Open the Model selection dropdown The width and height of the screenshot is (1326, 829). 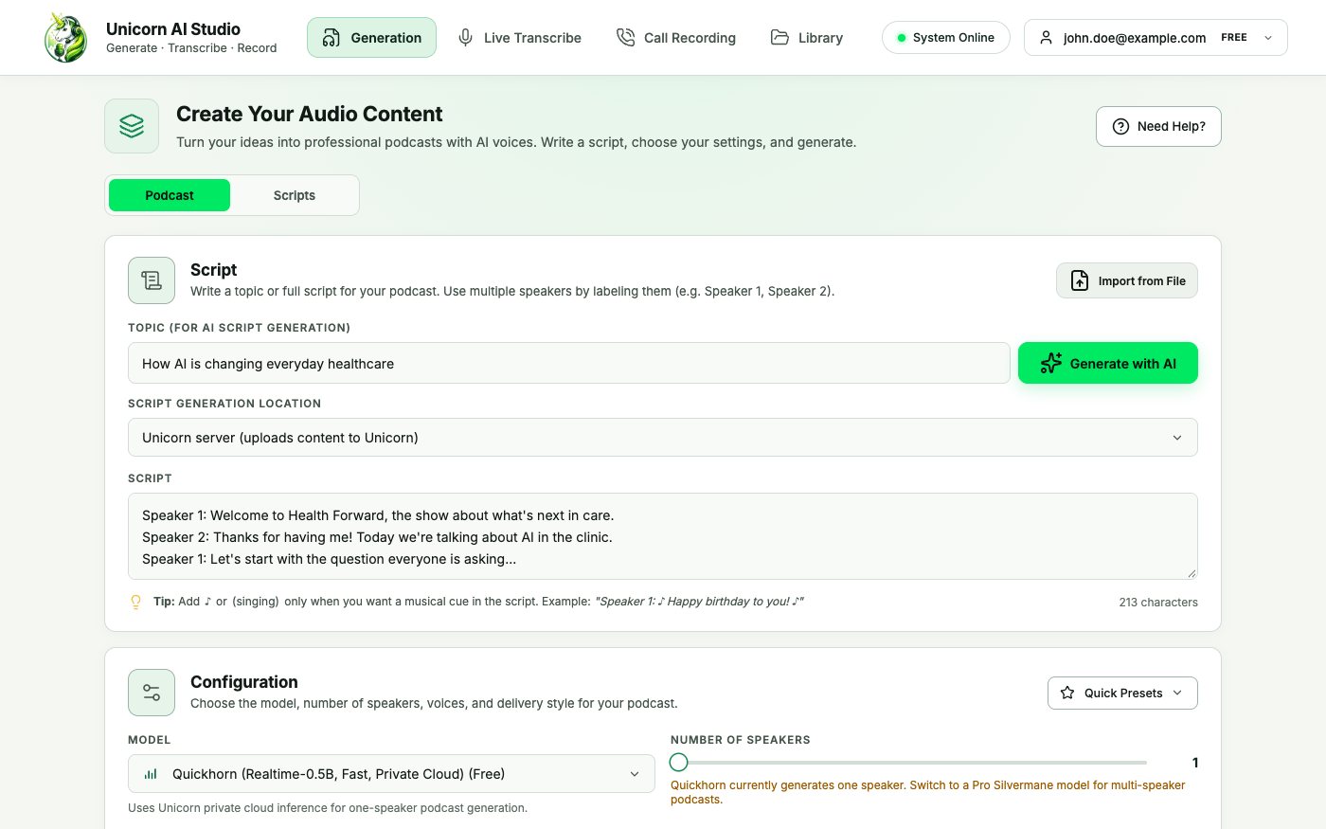point(391,774)
